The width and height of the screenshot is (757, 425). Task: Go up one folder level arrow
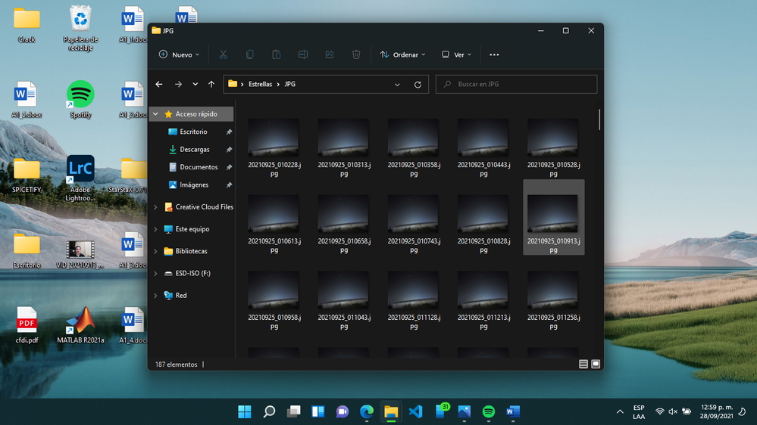point(211,84)
